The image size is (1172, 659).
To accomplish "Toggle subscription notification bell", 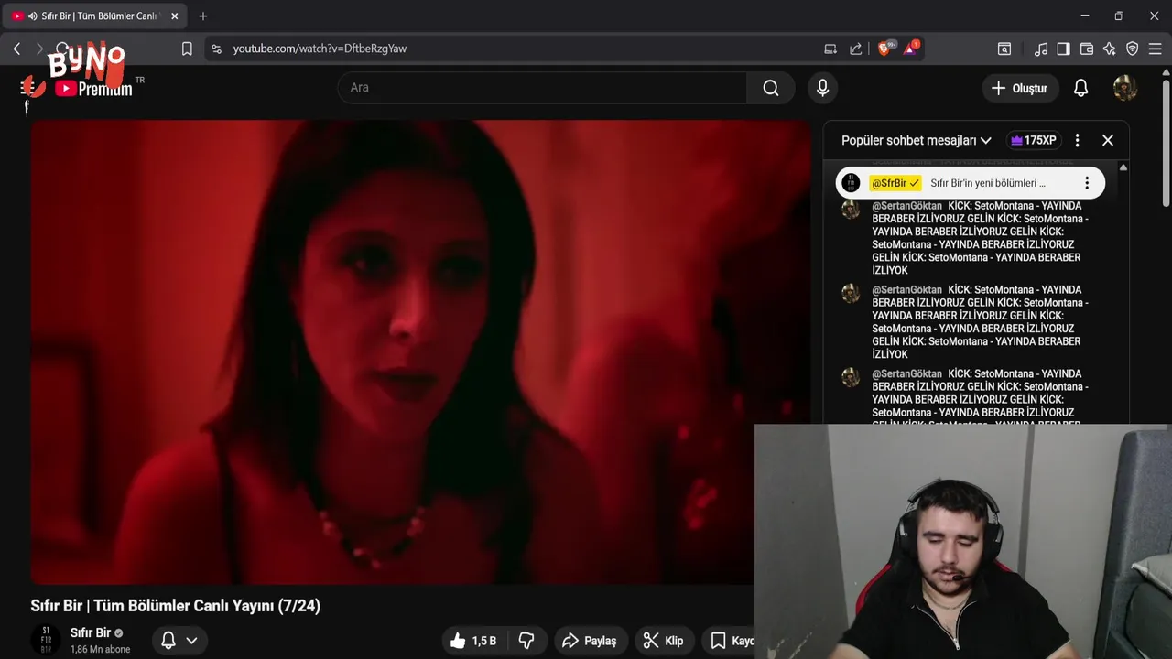I will click(168, 641).
